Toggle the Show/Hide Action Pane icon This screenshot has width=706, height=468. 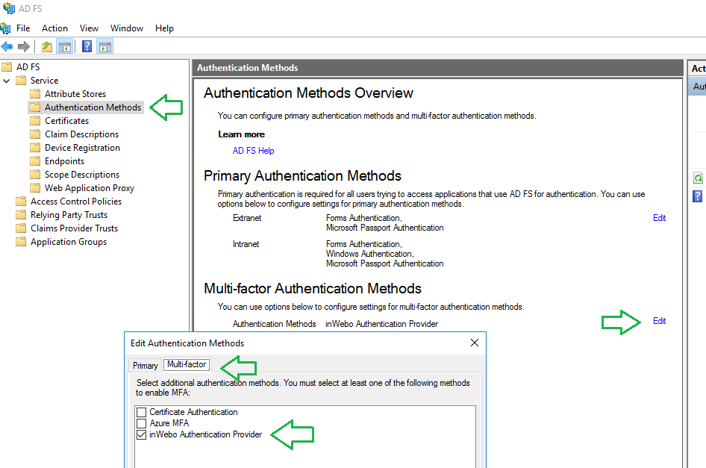click(104, 46)
